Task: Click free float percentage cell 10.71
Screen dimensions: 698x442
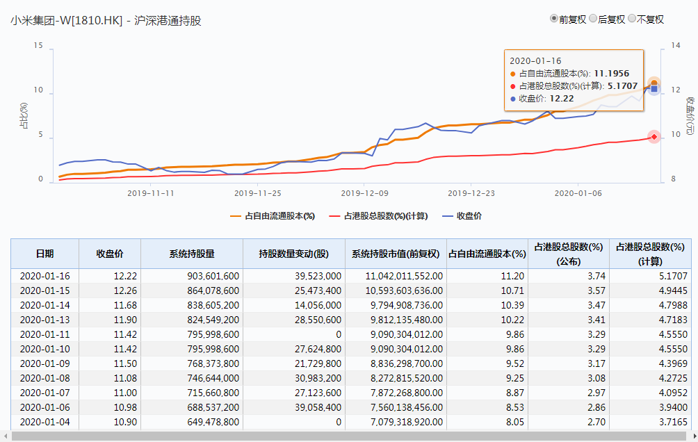Action: (x=512, y=290)
